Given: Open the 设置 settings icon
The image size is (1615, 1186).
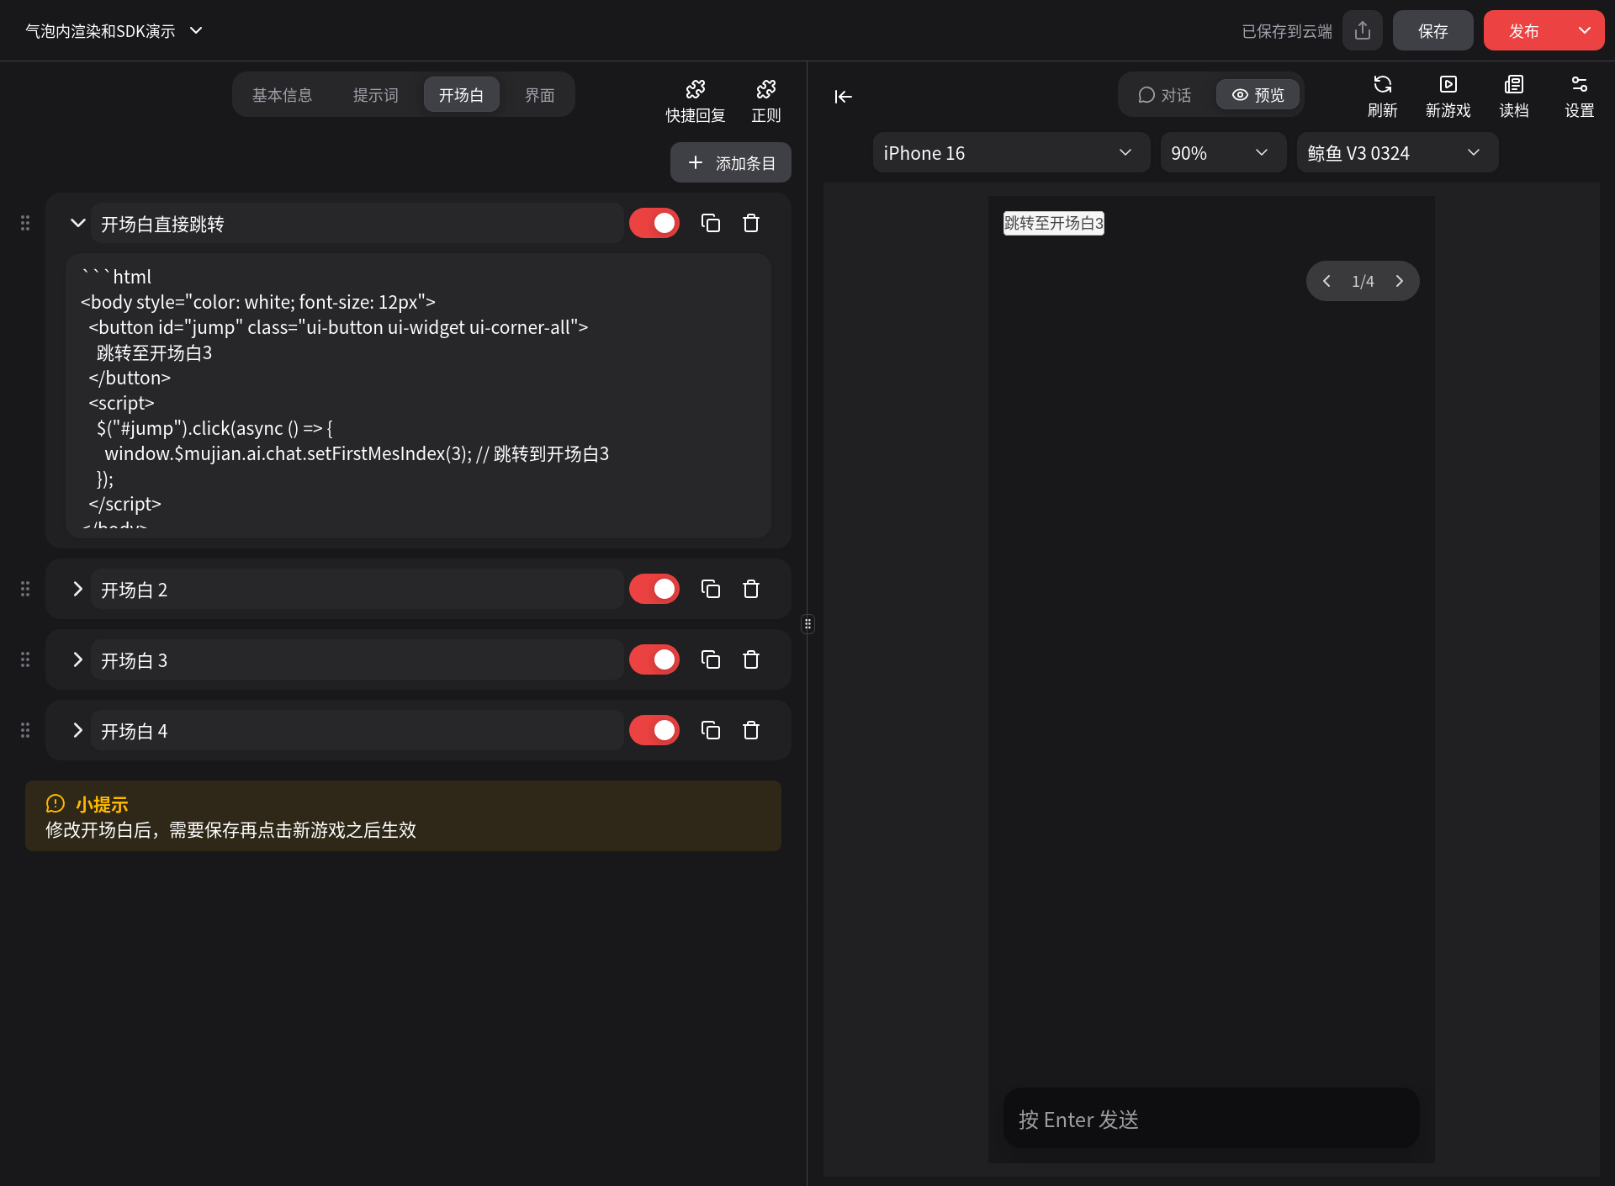Looking at the screenshot, I should [x=1579, y=95].
